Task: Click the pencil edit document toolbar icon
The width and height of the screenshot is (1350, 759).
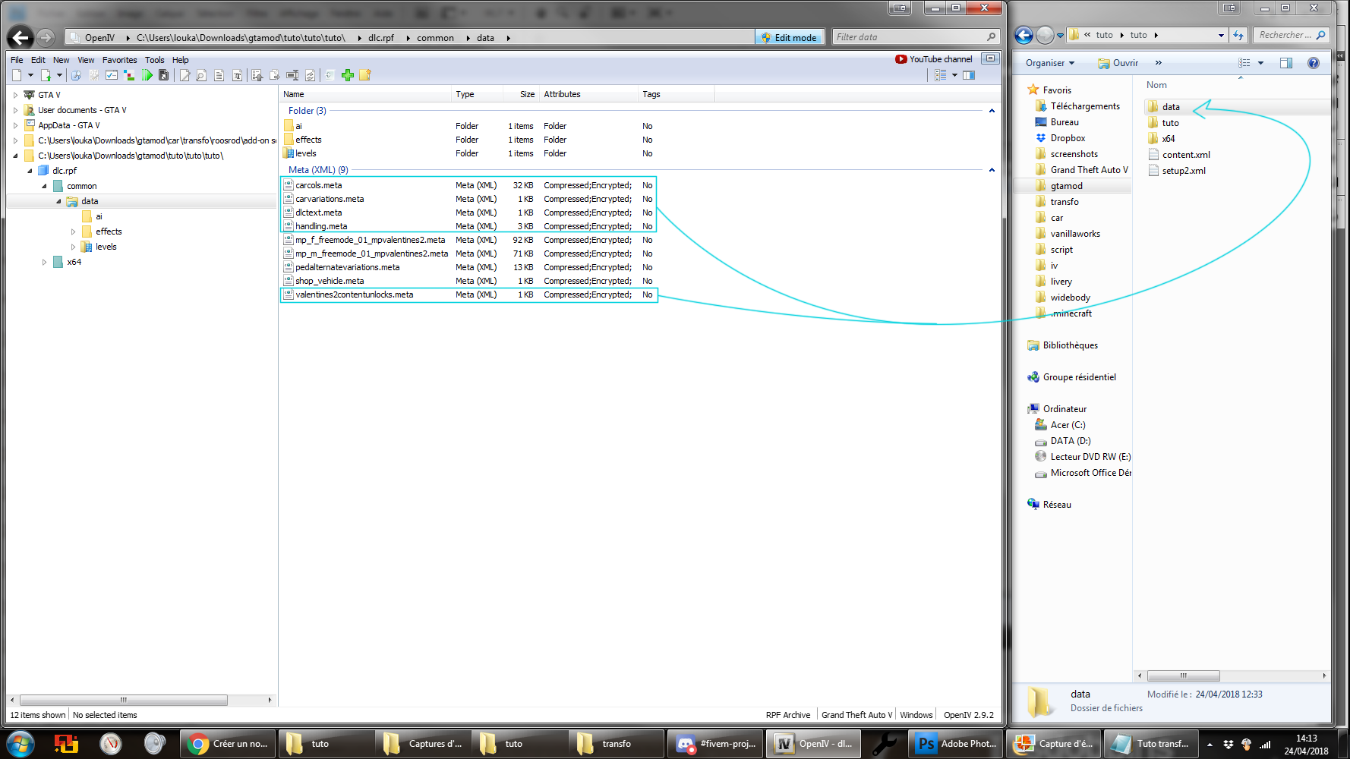Action: pos(185,75)
